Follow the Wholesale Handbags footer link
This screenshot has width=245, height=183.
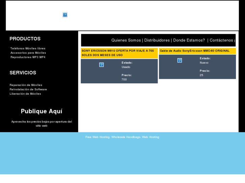pos(126,137)
